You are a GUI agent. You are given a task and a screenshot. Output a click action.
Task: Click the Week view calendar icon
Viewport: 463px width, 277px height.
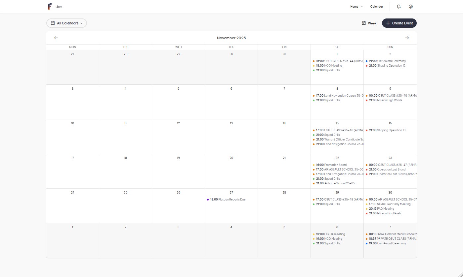364,23
